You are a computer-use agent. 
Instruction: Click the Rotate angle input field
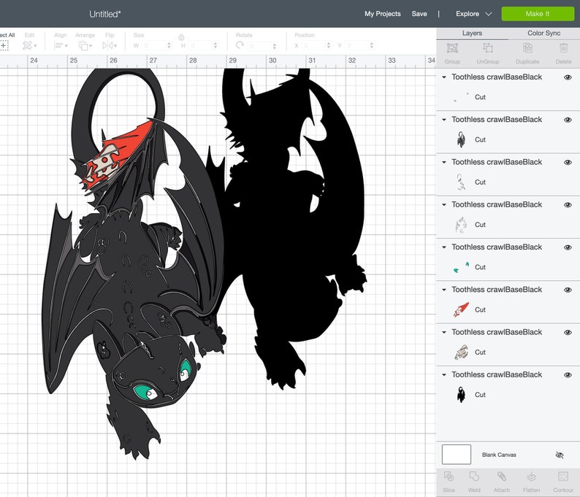pos(259,45)
